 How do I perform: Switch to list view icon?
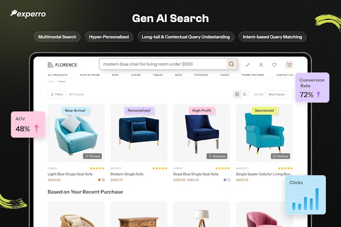click(x=245, y=94)
